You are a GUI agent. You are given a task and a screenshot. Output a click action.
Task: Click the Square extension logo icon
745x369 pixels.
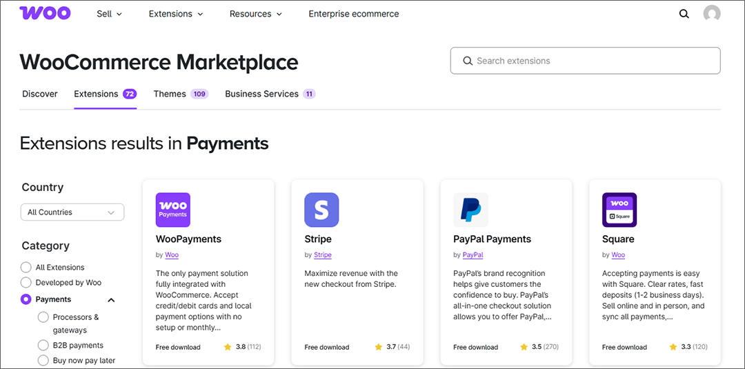click(619, 210)
